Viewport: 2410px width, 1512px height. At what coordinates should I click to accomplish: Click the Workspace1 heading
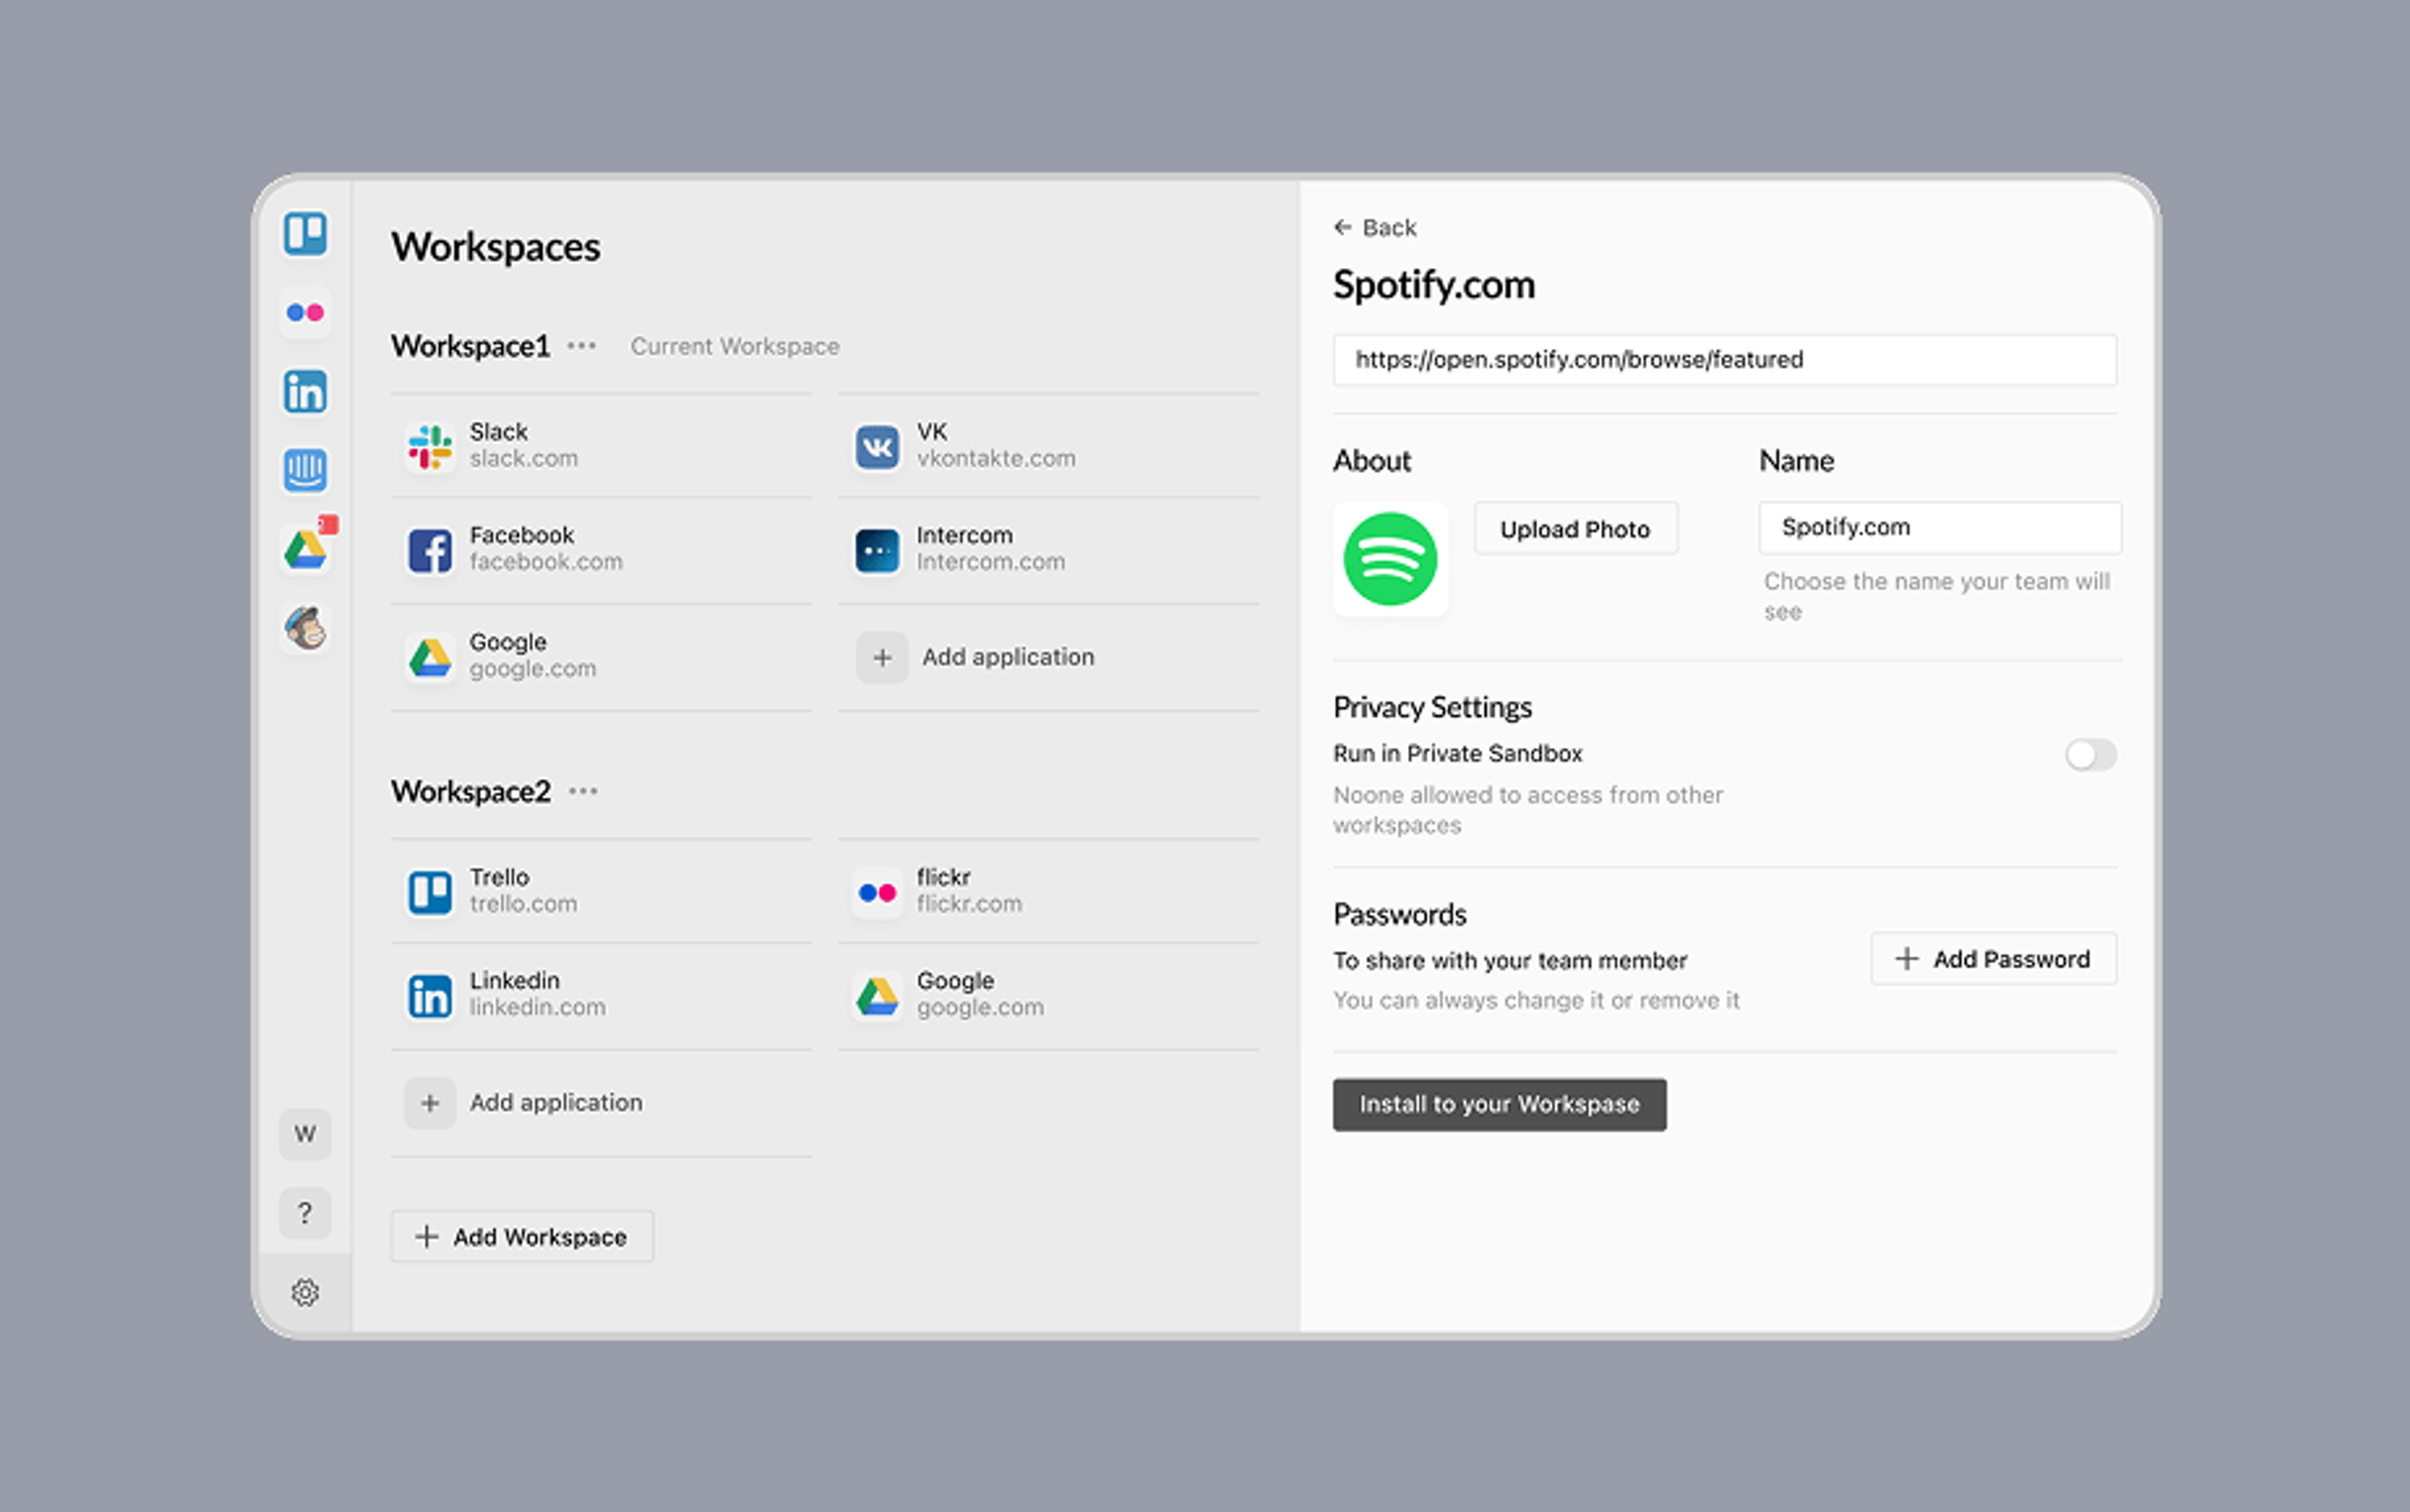[x=470, y=346]
